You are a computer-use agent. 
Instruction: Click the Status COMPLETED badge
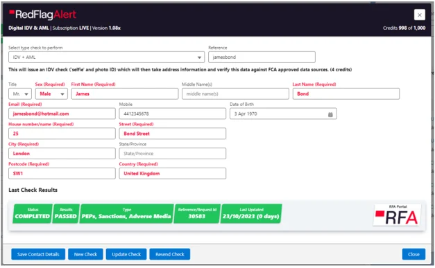tap(33, 213)
